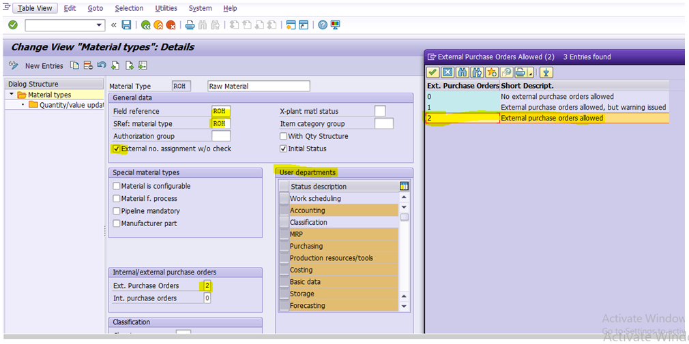689x344 pixels.
Task: Click the popup's Pin icon
Action: tap(546, 72)
